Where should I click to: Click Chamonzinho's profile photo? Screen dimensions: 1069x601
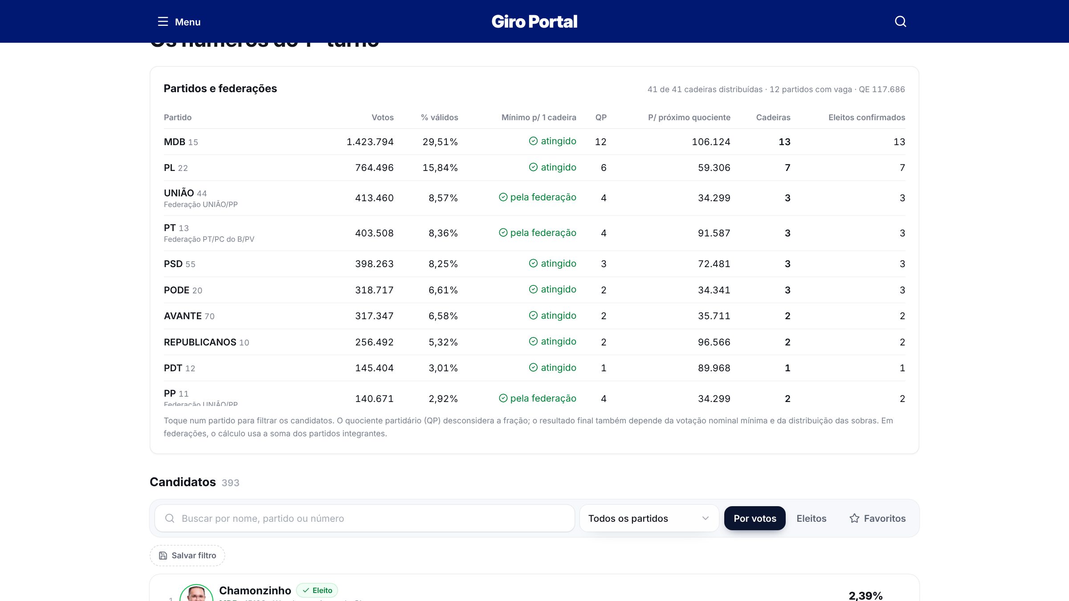coord(196,593)
